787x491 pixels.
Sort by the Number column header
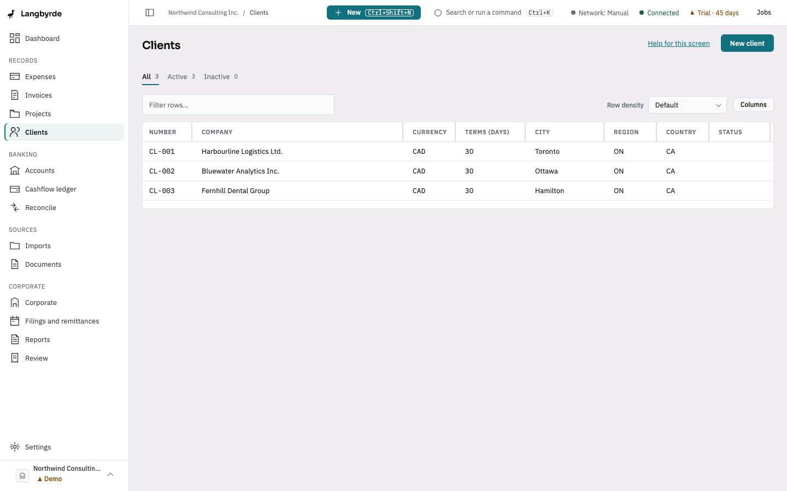[167, 132]
